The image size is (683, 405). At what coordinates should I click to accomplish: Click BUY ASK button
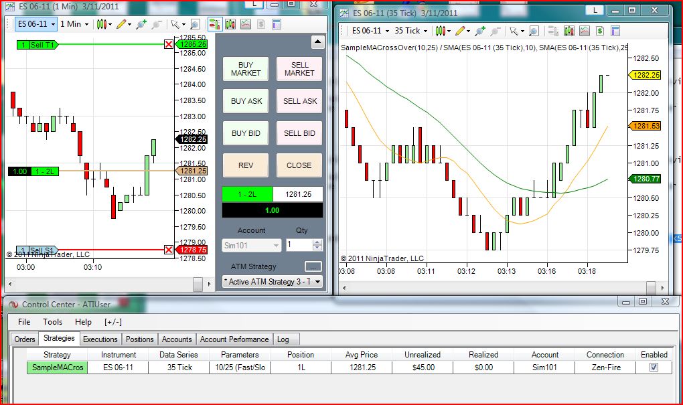246,101
